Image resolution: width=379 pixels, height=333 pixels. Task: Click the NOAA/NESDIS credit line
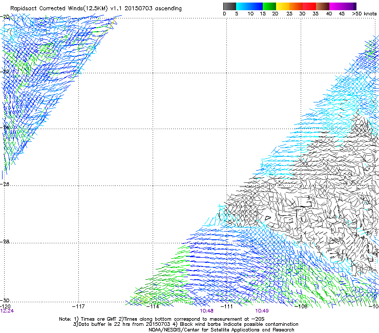point(221,330)
